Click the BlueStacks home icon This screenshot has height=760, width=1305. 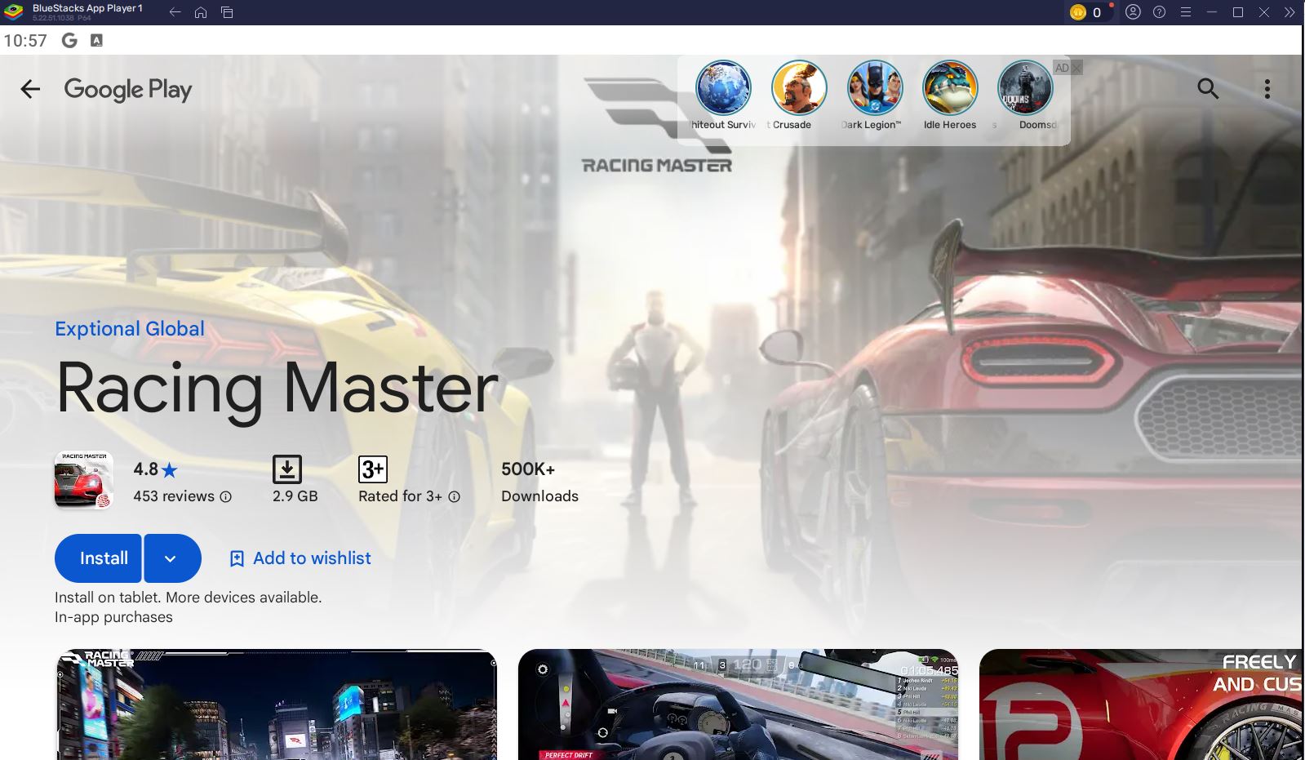click(201, 12)
